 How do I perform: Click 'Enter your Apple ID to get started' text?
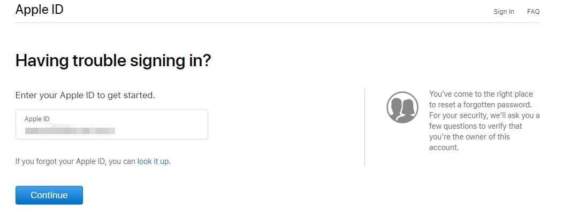[x=85, y=96]
